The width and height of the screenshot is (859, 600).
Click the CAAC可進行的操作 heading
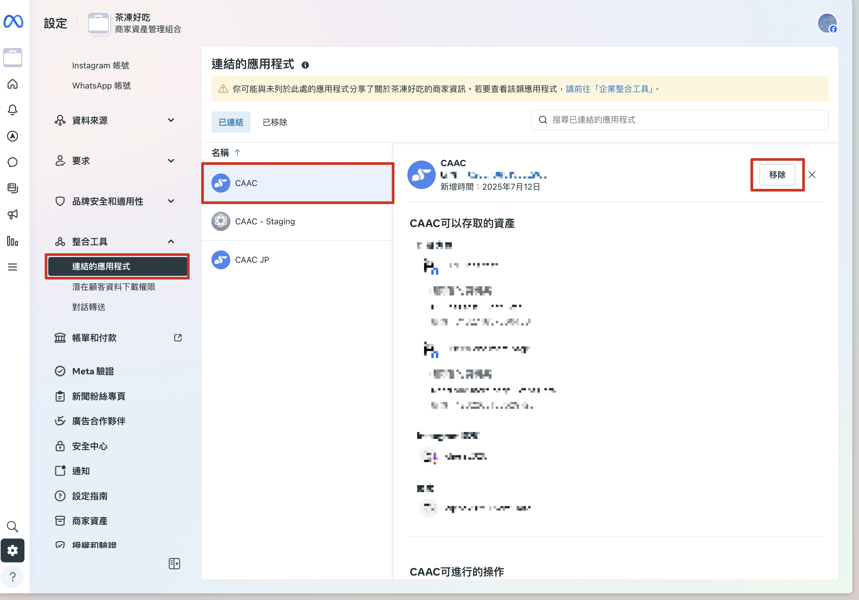point(457,572)
